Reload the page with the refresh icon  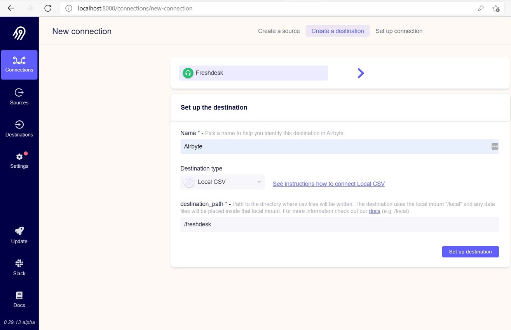47,8
